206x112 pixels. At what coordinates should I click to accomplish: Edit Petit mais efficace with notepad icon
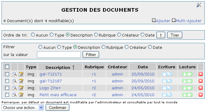(x=21, y=95)
